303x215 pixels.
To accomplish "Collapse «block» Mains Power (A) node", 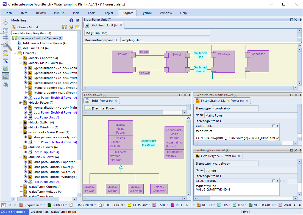I will pos(20,63).
